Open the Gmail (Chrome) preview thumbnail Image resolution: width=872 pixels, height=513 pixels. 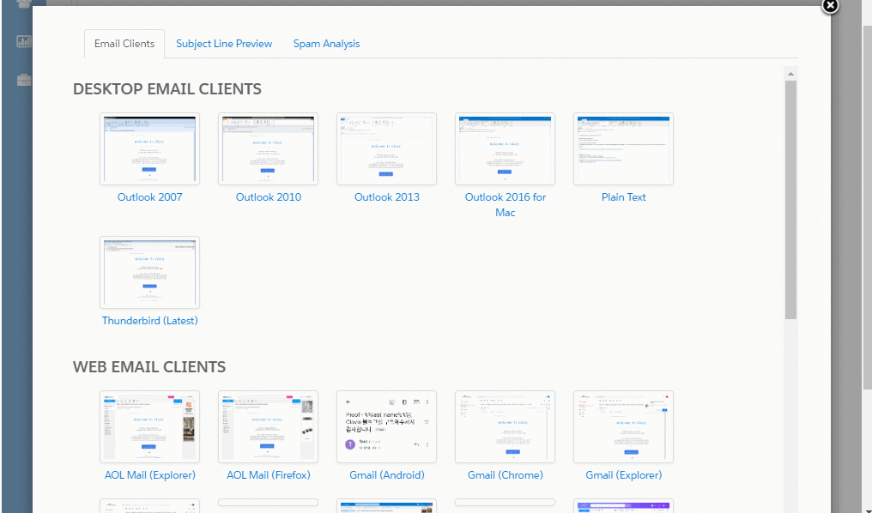coord(505,427)
